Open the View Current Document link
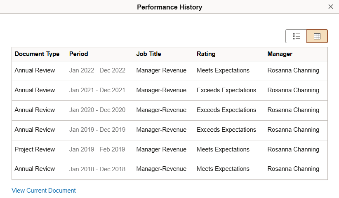The width and height of the screenshot is (339, 198). click(x=44, y=191)
